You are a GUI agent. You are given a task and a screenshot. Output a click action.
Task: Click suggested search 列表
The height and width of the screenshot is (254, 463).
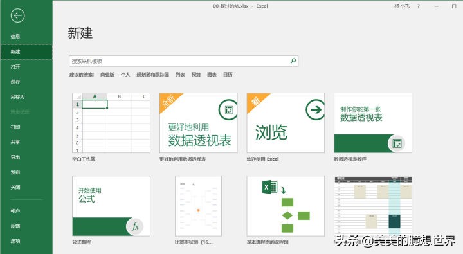tap(180, 75)
